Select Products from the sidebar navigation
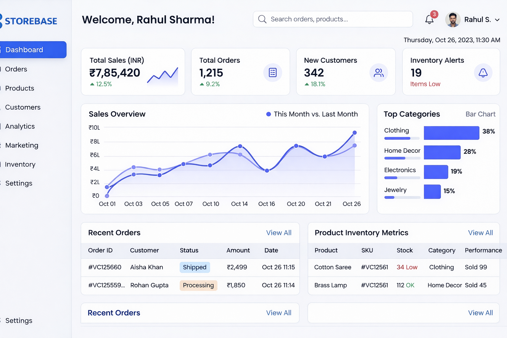Viewport: 507px width, 338px height. [19, 88]
